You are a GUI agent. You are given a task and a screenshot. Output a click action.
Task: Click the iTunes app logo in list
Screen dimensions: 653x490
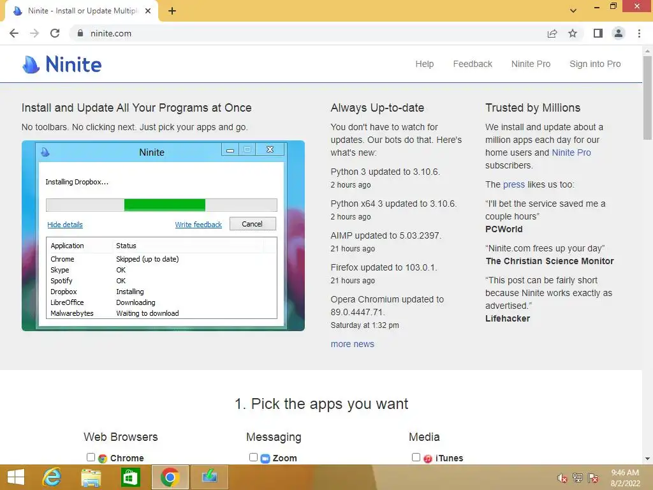click(428, 458)
